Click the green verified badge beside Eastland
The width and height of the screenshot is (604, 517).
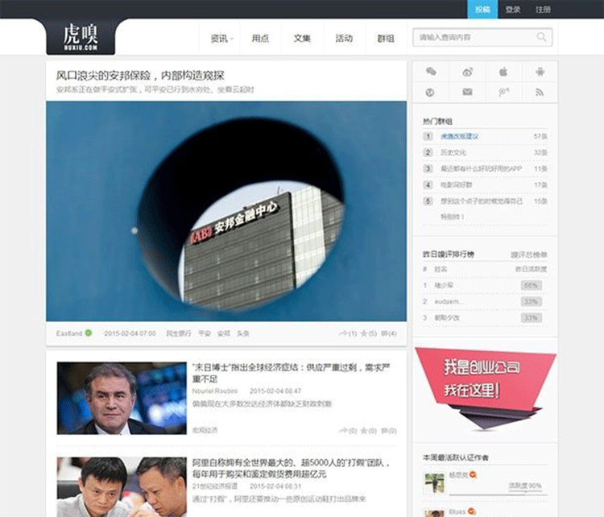(x=89, y=333)
